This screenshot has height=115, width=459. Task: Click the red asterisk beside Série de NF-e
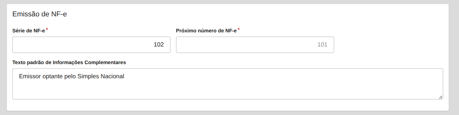click(x=47, y=30)
